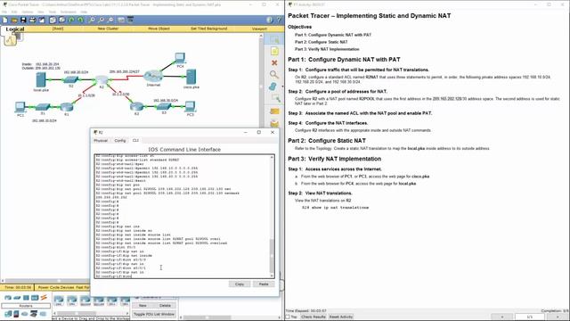
Task: Switch to the Physical tab in R2 window
Action: point(101,141)
